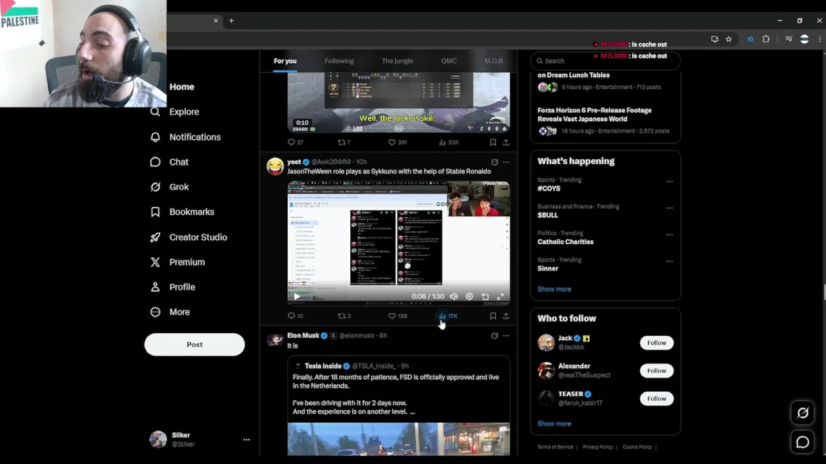This screenshot has height=464, width=826.
Task: Click the Post button
Action: click(194, 345)
